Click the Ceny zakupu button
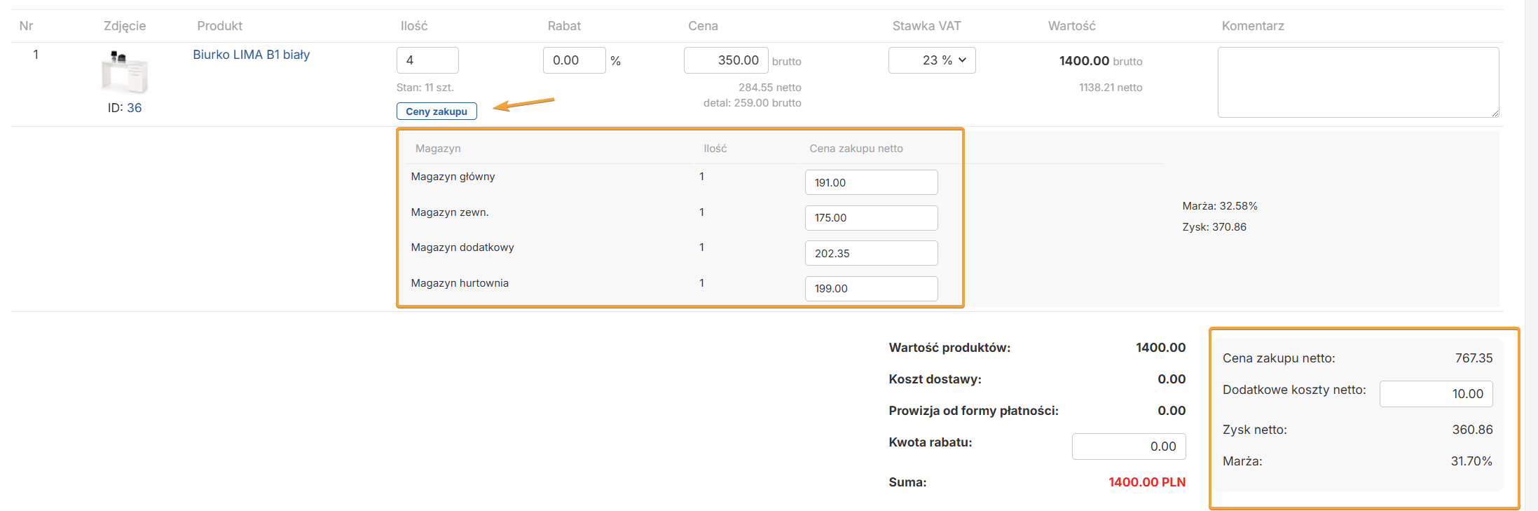 tap(436, 111)
